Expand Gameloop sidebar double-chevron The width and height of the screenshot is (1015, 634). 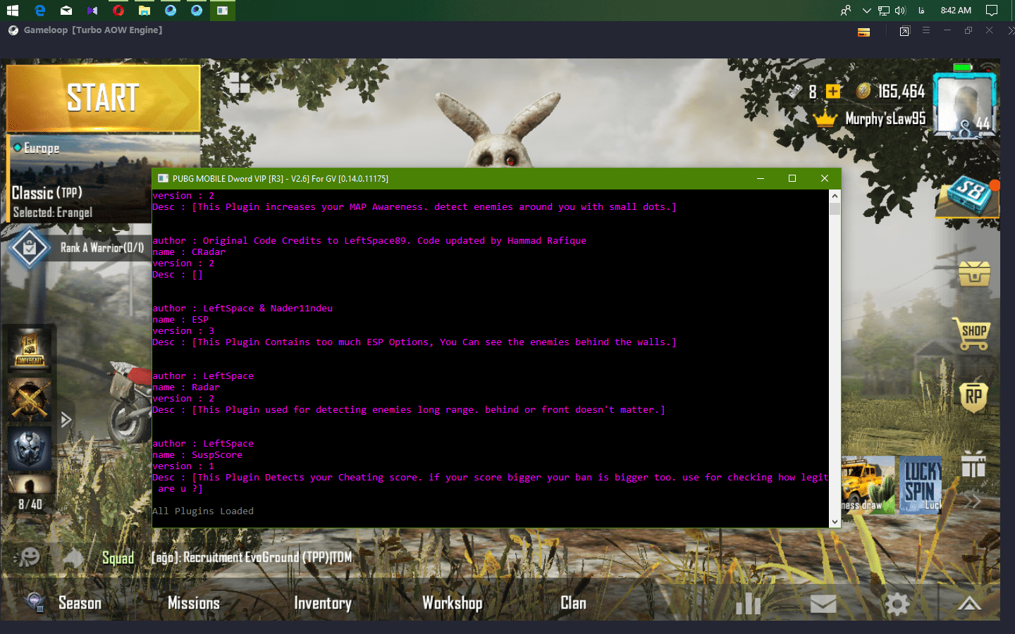click(1011, 30)
